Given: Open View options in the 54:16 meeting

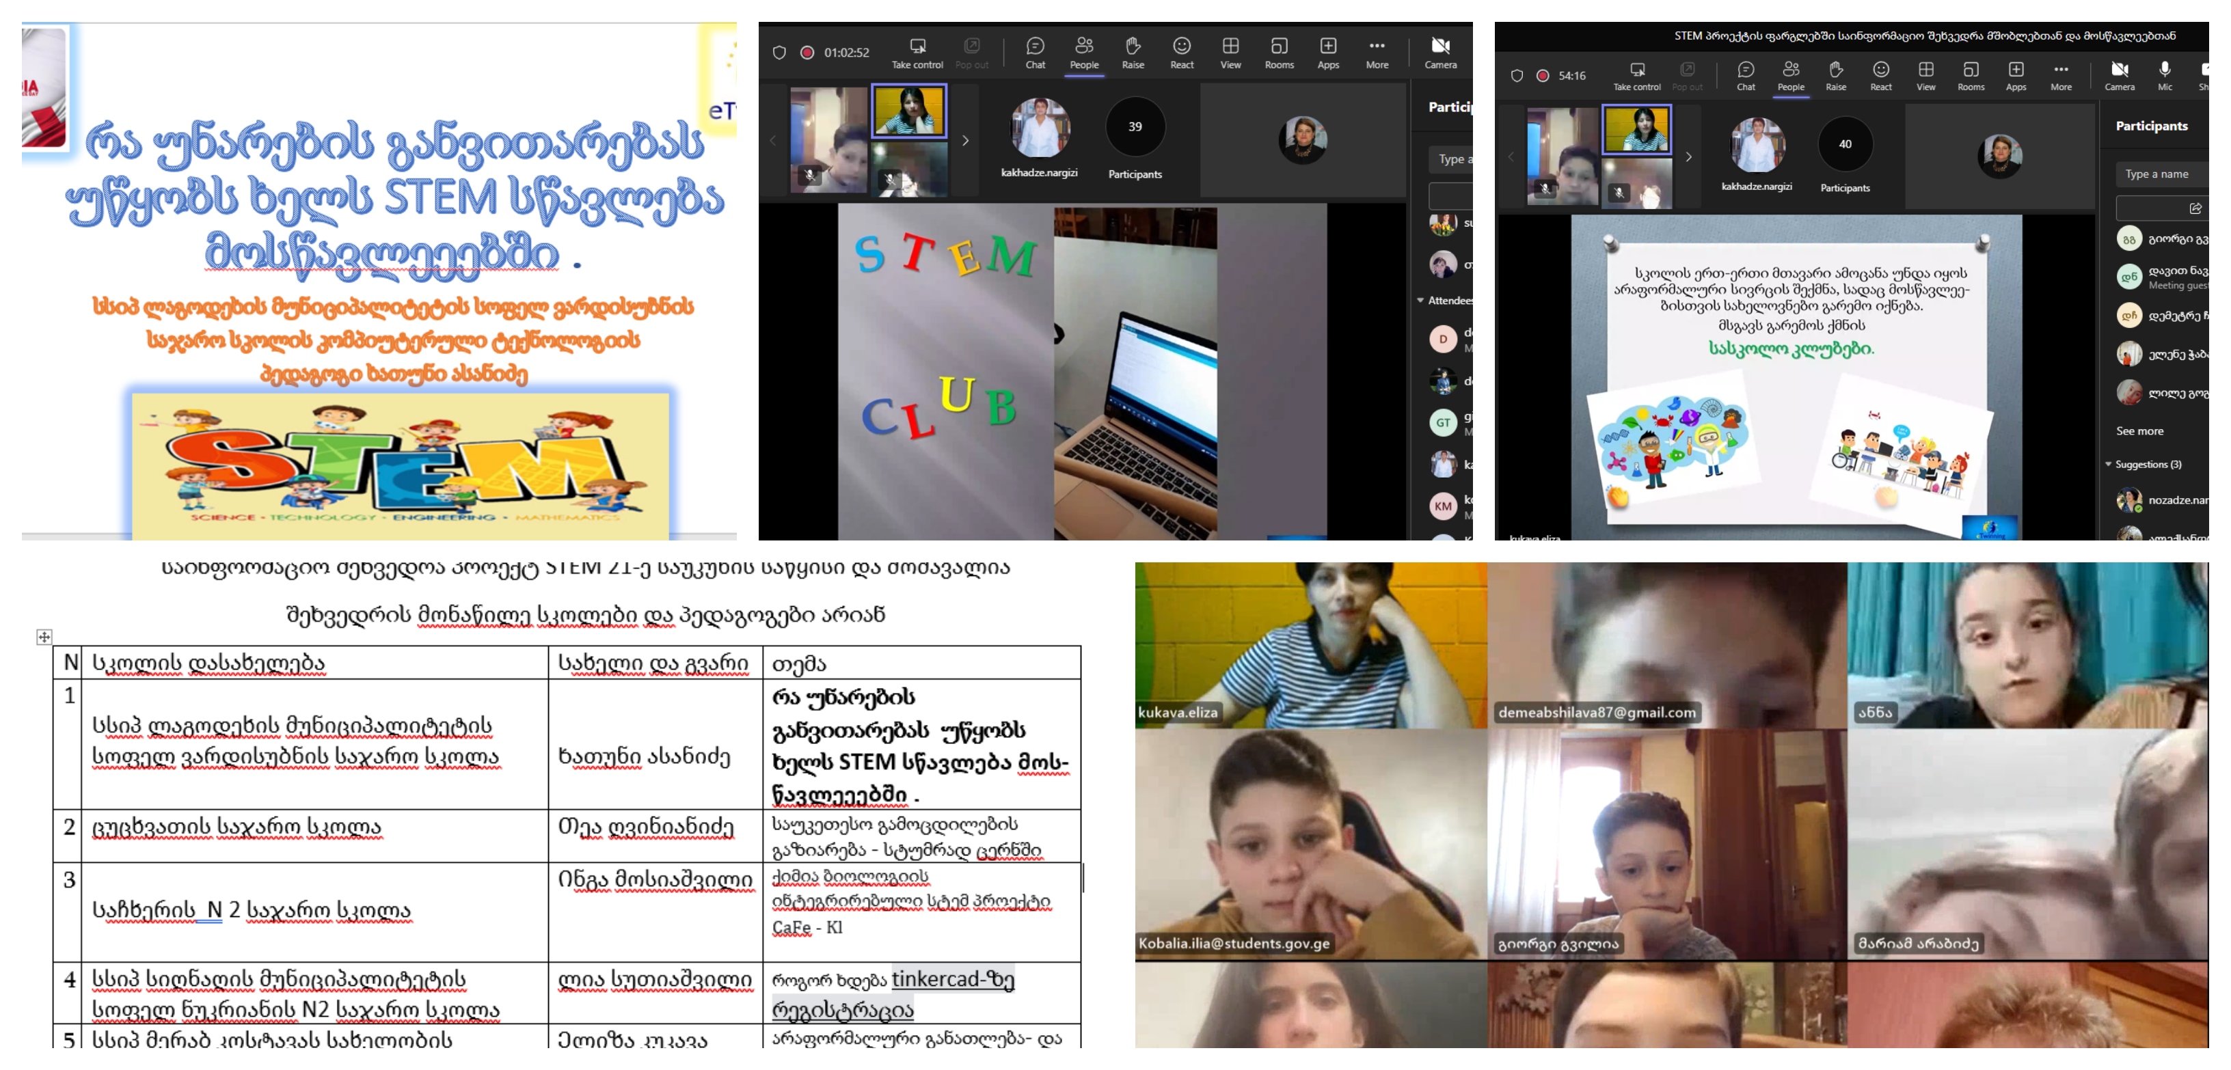Looking at the screenshot, I should (x=1925, y=75).
